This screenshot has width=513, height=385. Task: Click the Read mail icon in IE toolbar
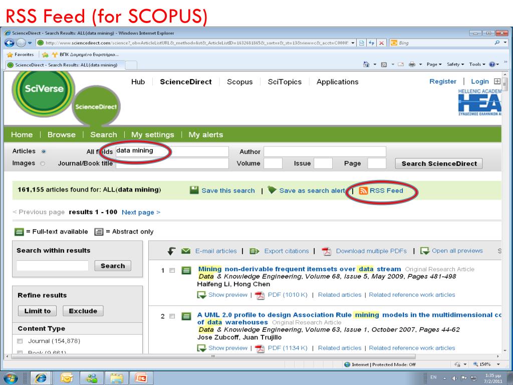point(401,65)
